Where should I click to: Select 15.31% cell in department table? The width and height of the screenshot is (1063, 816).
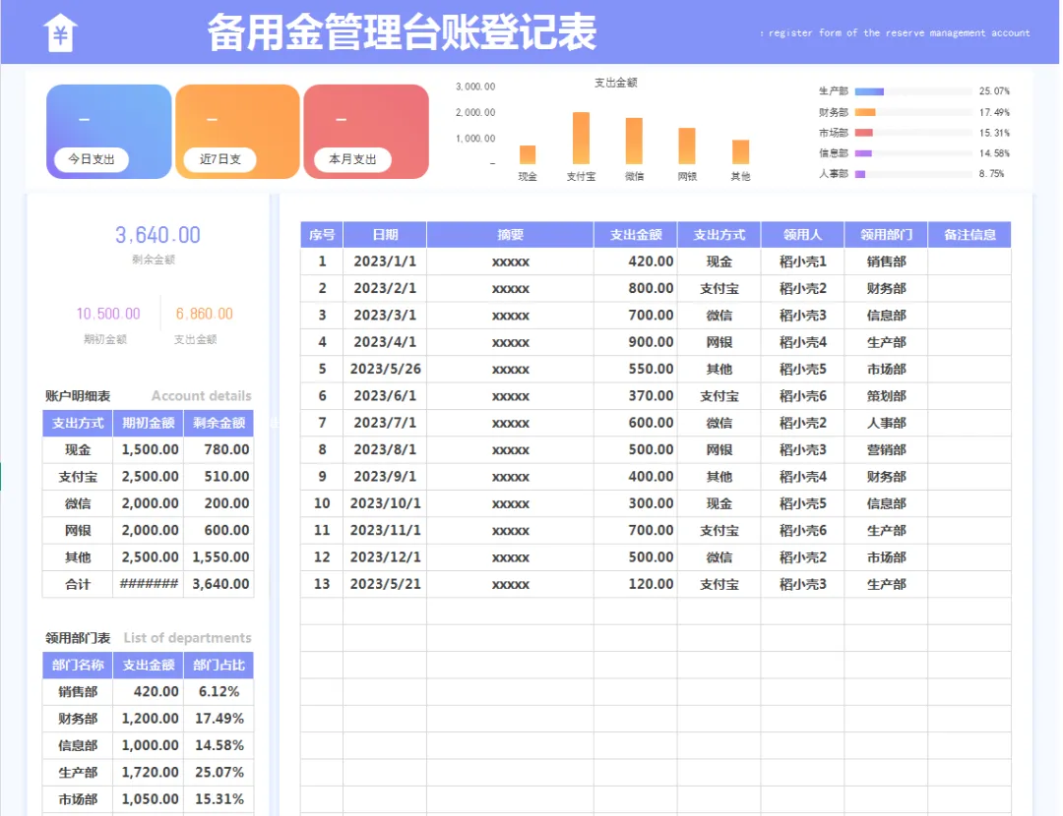(219, 799)
